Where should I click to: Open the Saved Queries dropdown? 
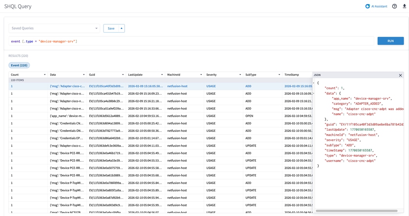[x=54, y=28]
